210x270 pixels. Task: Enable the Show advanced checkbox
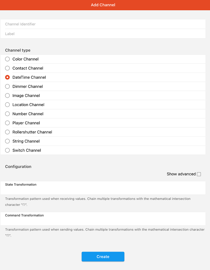(x=199, y=174)
